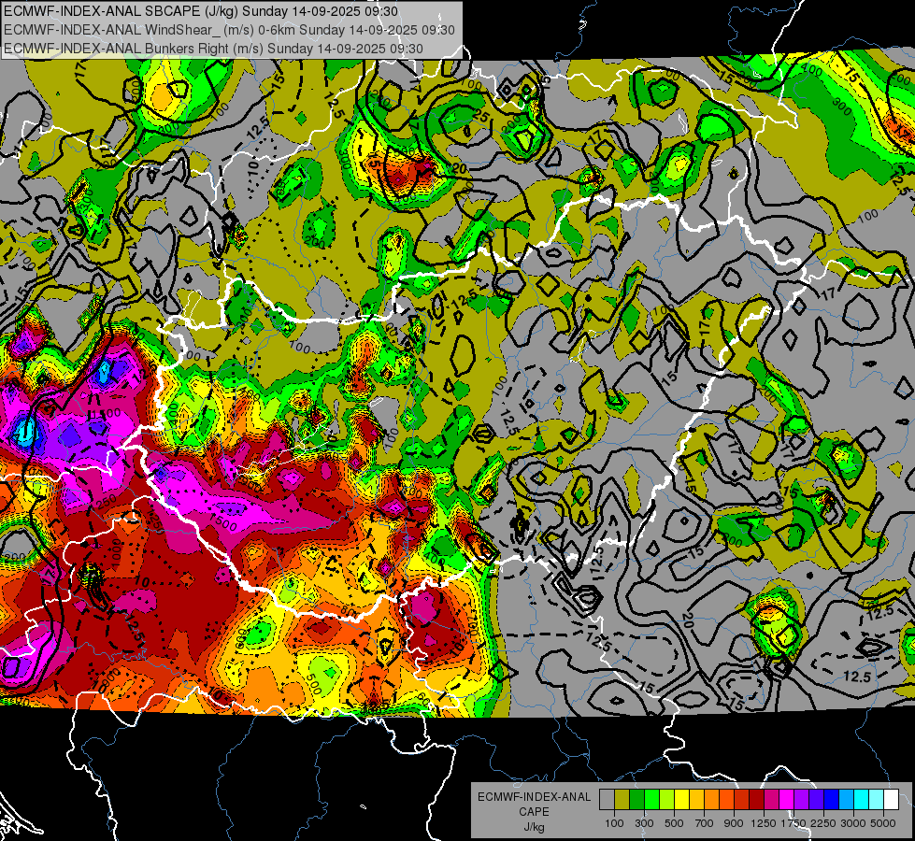Select the pure blue legend swatch
915x841 pixels.
pos(831,800)
